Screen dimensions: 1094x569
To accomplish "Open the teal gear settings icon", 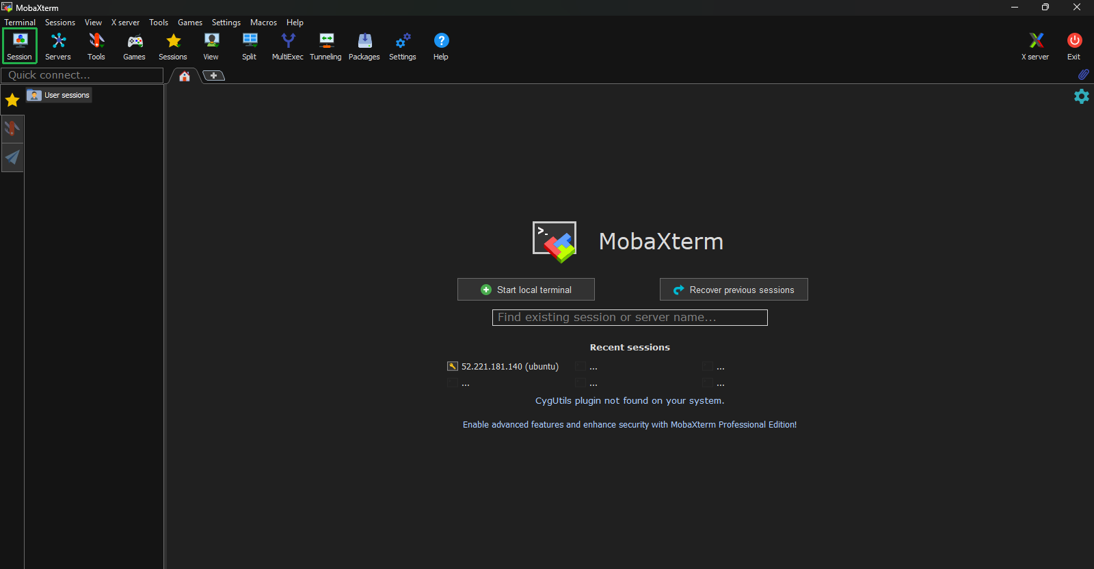I will click(1082, 96).
